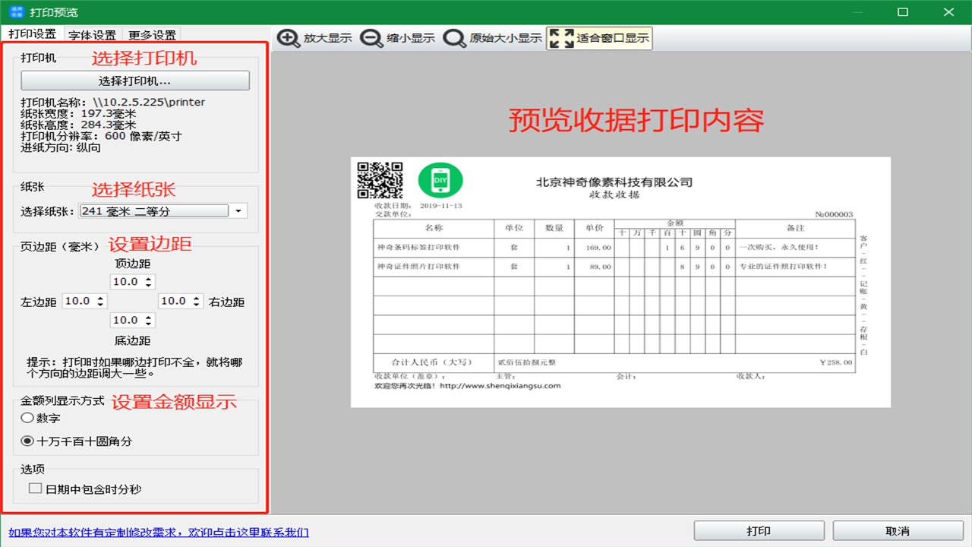Increase the 顶边距 top margin value
The image size is (972, 547).
149,278
